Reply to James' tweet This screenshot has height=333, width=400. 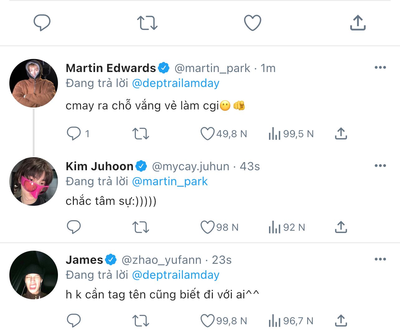tap(74, 321)
